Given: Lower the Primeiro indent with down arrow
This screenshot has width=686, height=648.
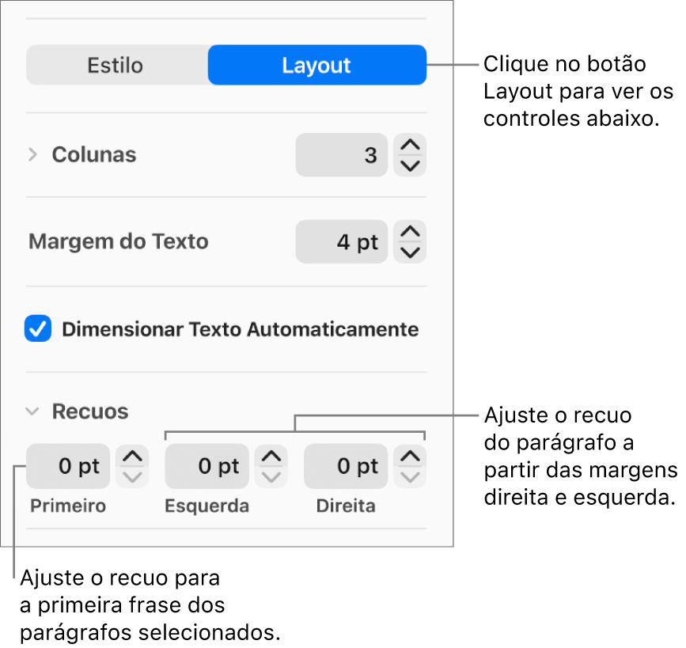Looking at the screenshot, I should 132,477.
